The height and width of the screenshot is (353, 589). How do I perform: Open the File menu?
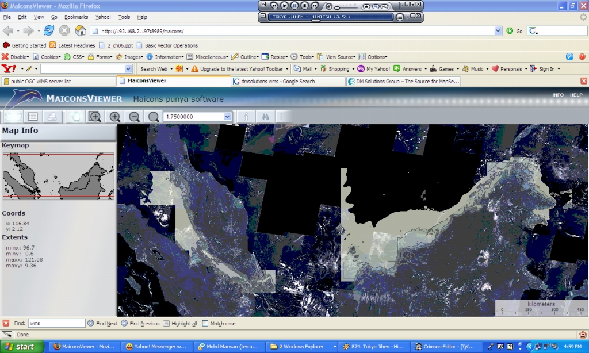pos(7,17)
